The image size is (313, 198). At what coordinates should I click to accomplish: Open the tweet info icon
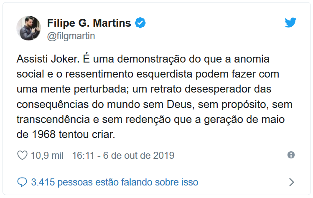pos(291,155)
